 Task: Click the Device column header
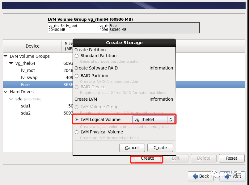coord(32,46)
